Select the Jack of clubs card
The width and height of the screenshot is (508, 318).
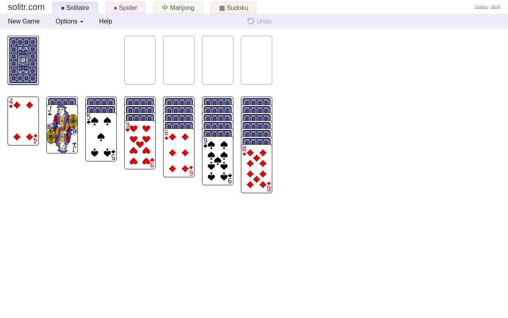[x=62, y=129]
